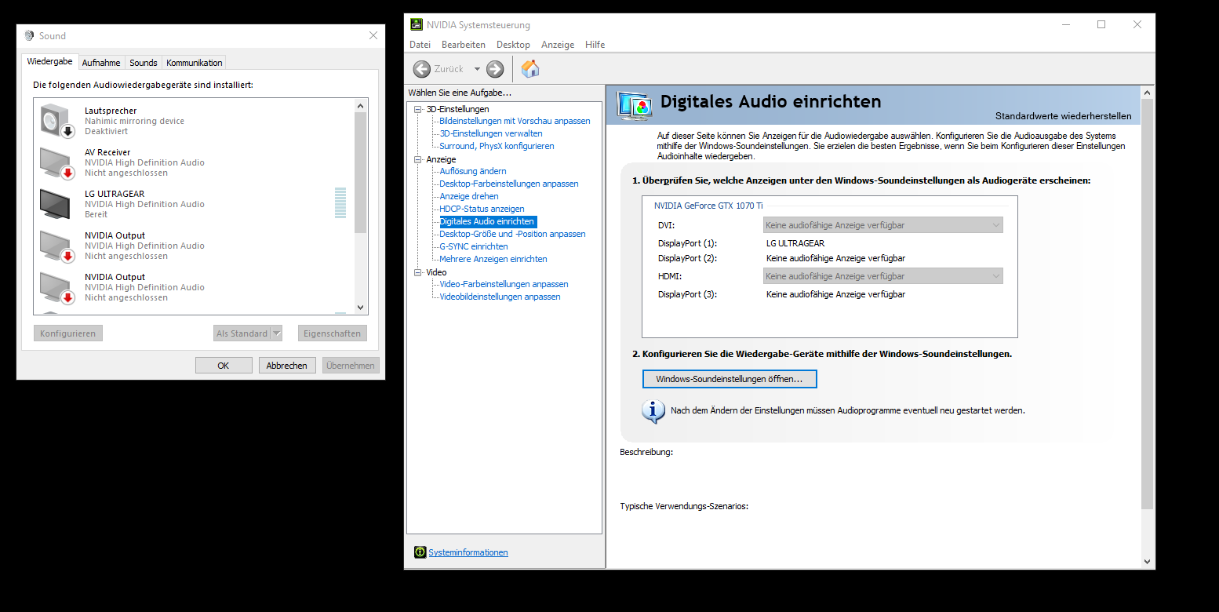Switch to the Kommunikation tab
This screenshot has height=612, width=1219.
[195, 63]
